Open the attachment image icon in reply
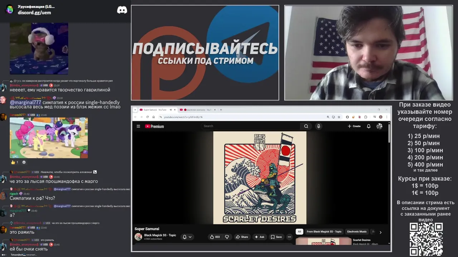The image size is (458, 257). (x=95, y=172)
